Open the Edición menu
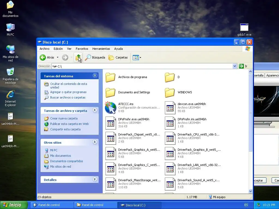This screenshot has width=279, height=209. (58, 49)
